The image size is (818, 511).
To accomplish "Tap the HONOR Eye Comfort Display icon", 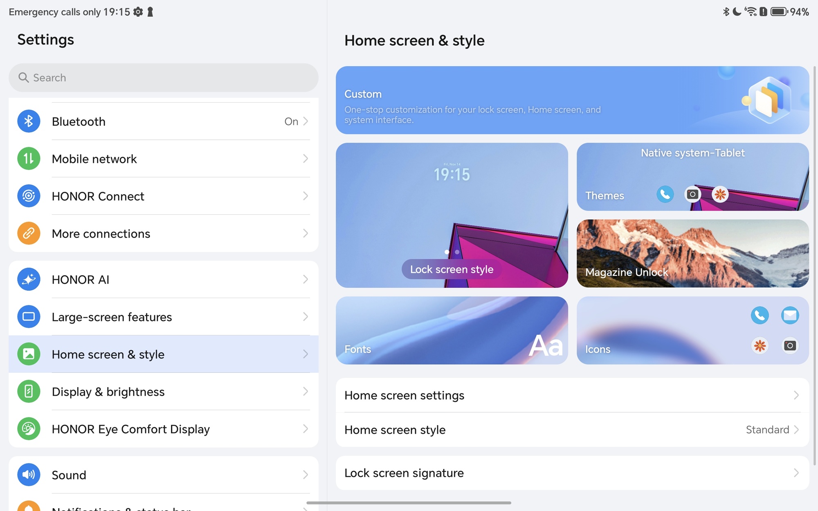I will click(29, 429).
